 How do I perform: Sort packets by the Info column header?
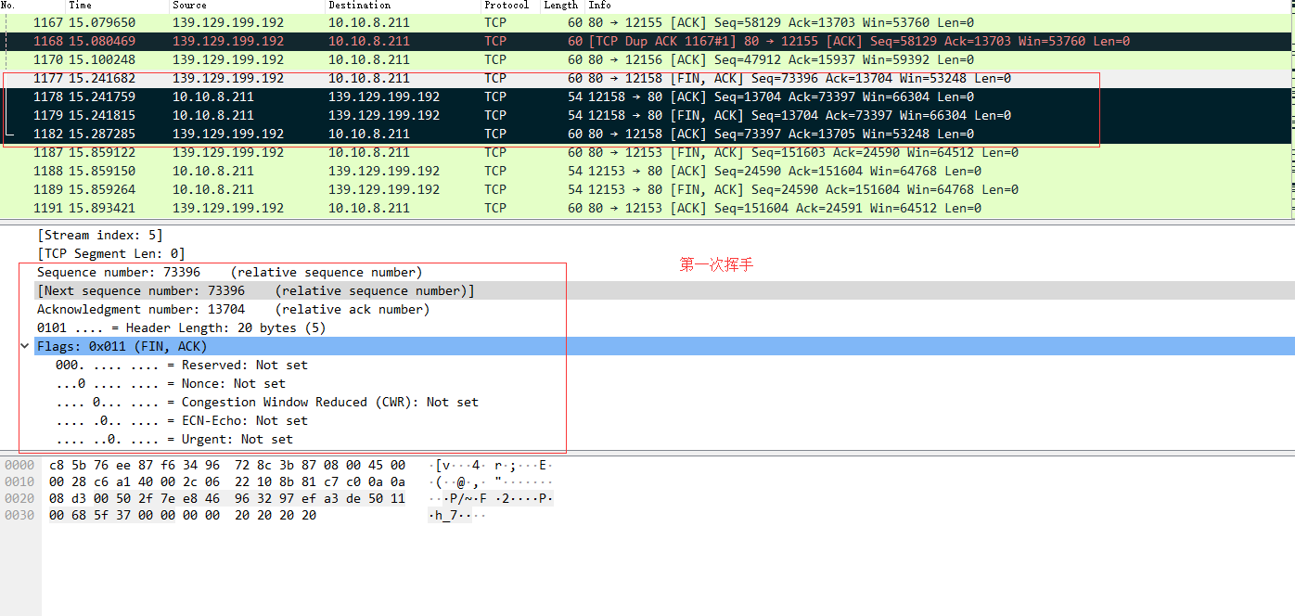(x=599, y=6)
